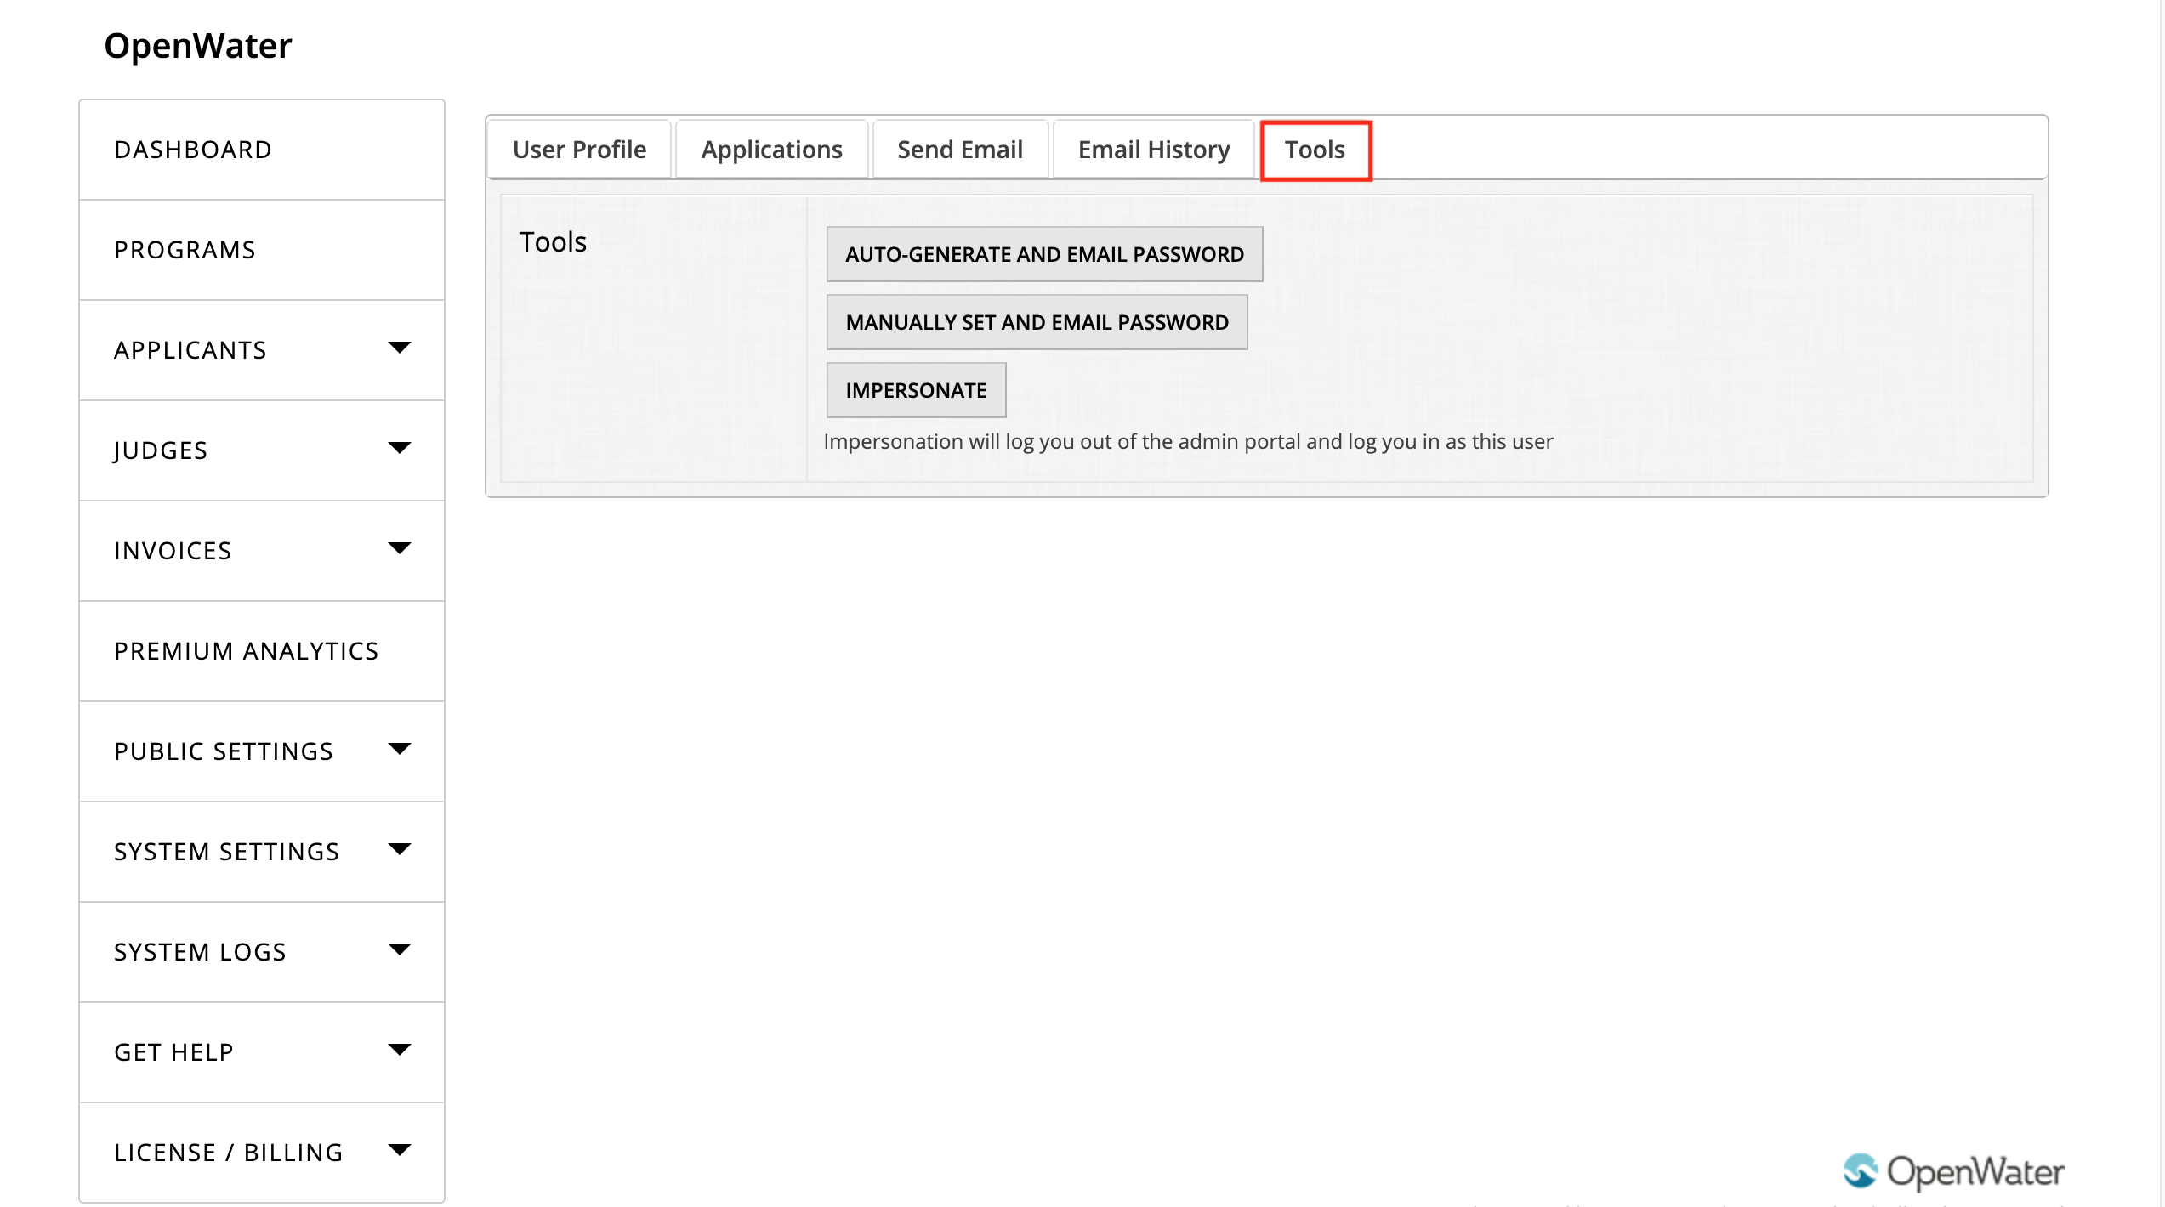Screen dimensions: 2165x1207
Task: Expand the Public Settings dropdown arrow
Action: pos(399,749)
